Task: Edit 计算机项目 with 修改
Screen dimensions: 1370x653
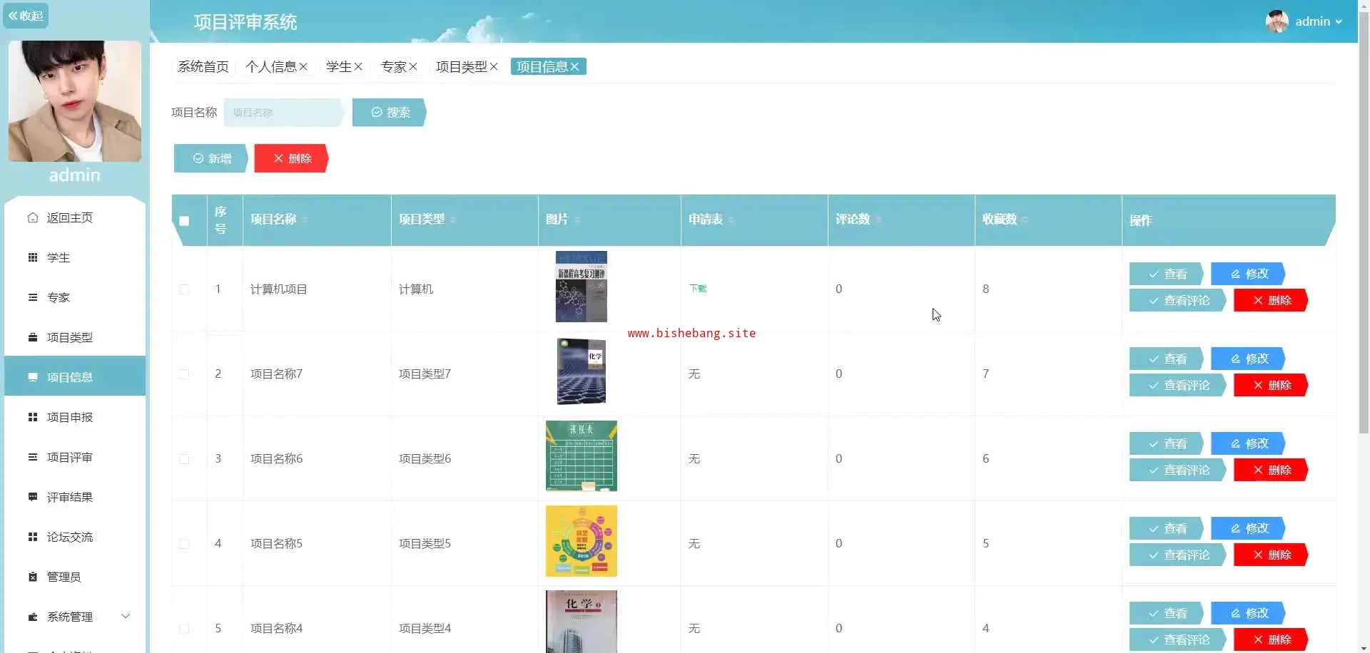Action: tap(1249, 274)
